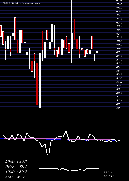Click the 41.4 price axis label
This screenshot has width=129, height=181.
point(119,37)
